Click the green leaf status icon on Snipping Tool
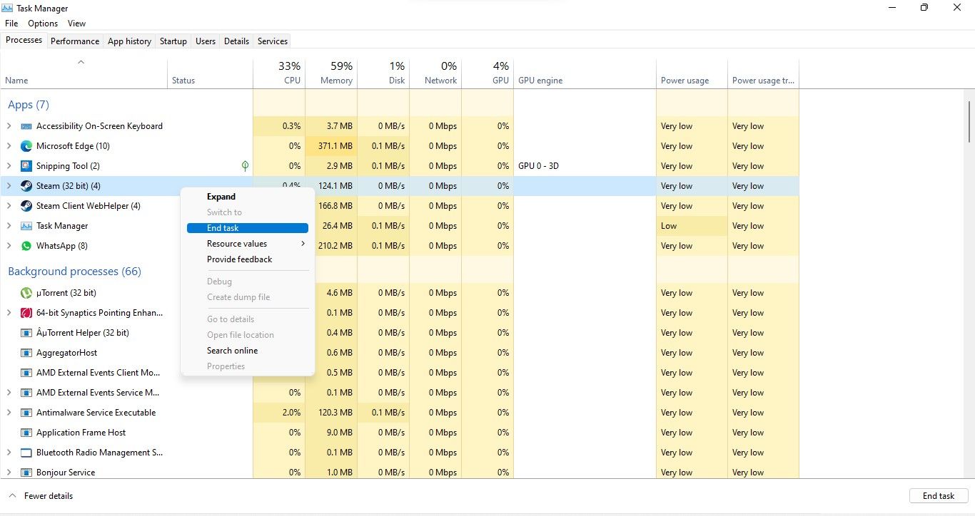975x516 pixels. [x=245, y=166]
